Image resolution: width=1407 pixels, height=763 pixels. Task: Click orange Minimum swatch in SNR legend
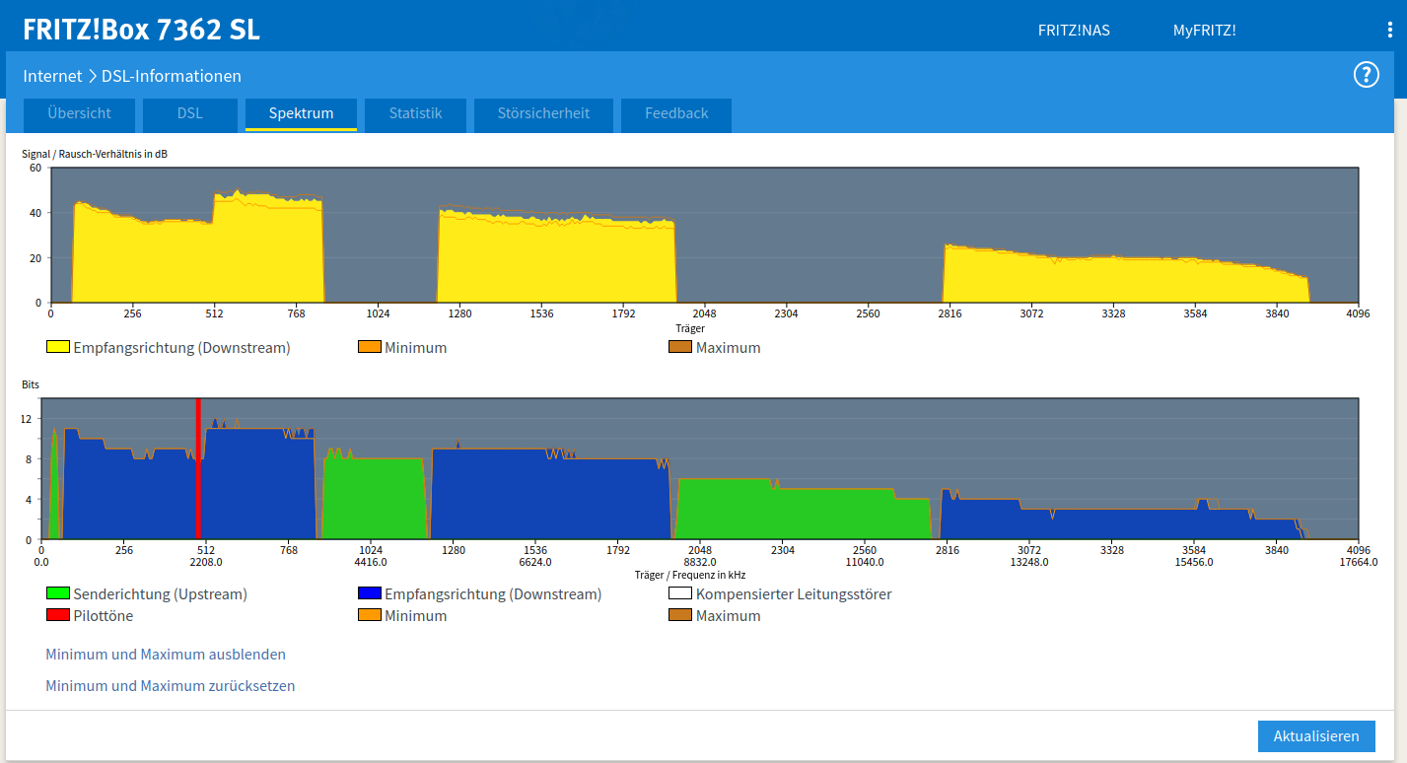[370, 347]
